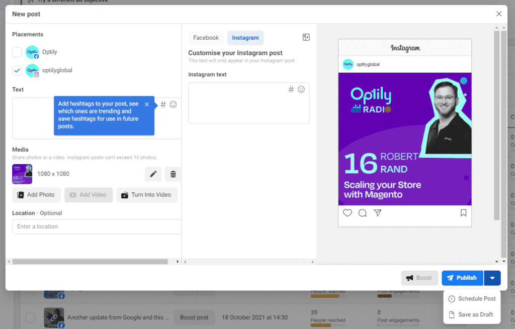Click inside the Instagram text box
515x329 pixels.
point(248,103)
